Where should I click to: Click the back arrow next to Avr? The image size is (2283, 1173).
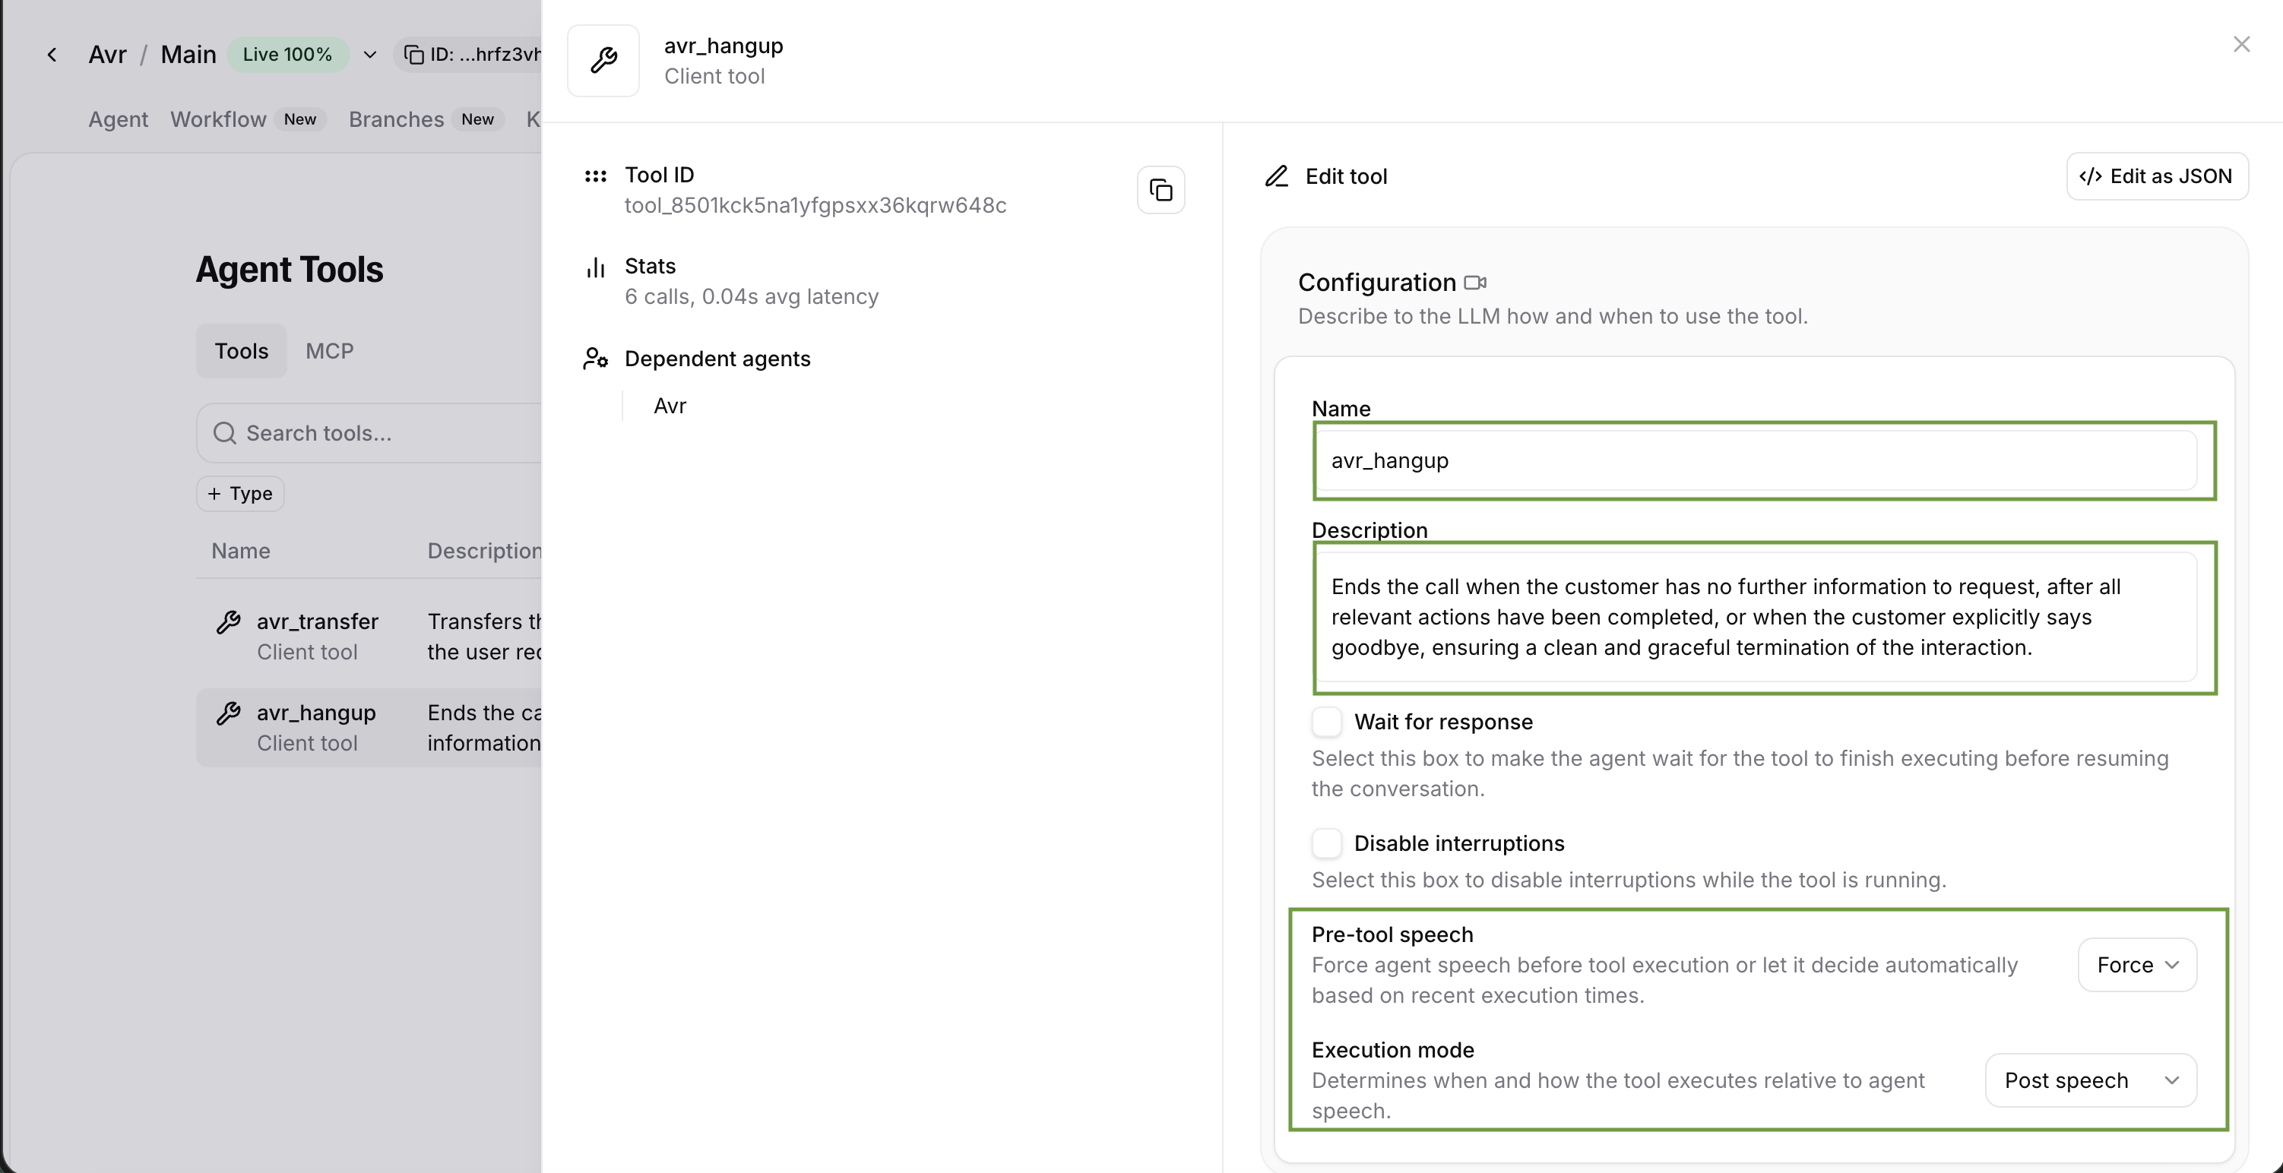pos(52,55)
